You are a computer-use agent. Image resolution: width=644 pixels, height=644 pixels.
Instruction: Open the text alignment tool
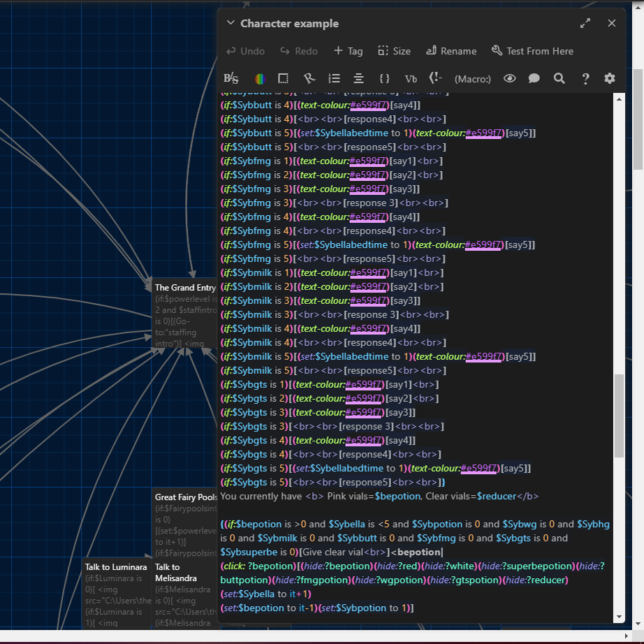(358, 79)
